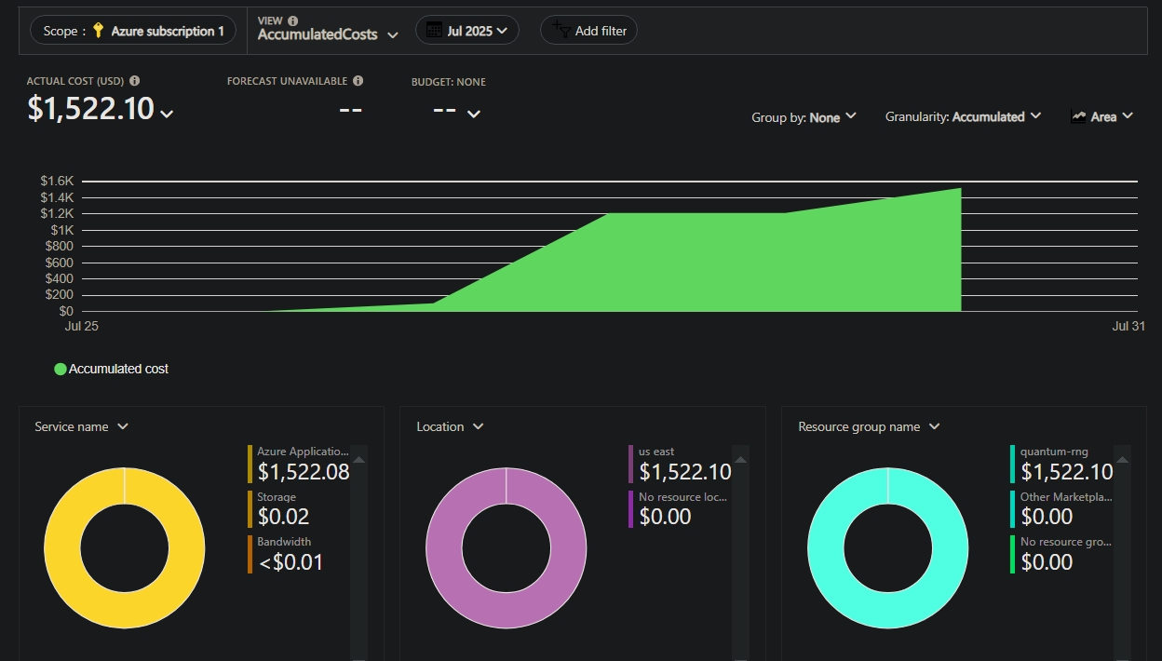1162x661 pixels.
Task: Click the green Accumulated cost legend dot
Action: [x=61, y=369]
